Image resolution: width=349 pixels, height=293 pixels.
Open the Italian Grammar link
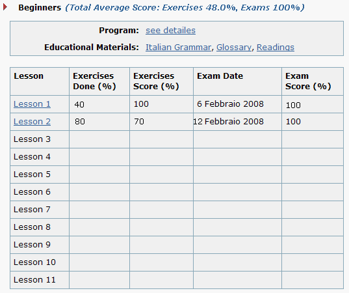point(178,48)
